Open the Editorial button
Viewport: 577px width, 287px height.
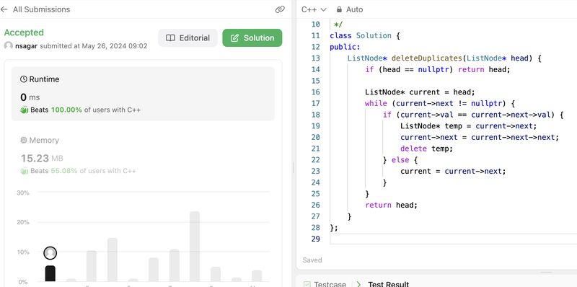(188, 38)
